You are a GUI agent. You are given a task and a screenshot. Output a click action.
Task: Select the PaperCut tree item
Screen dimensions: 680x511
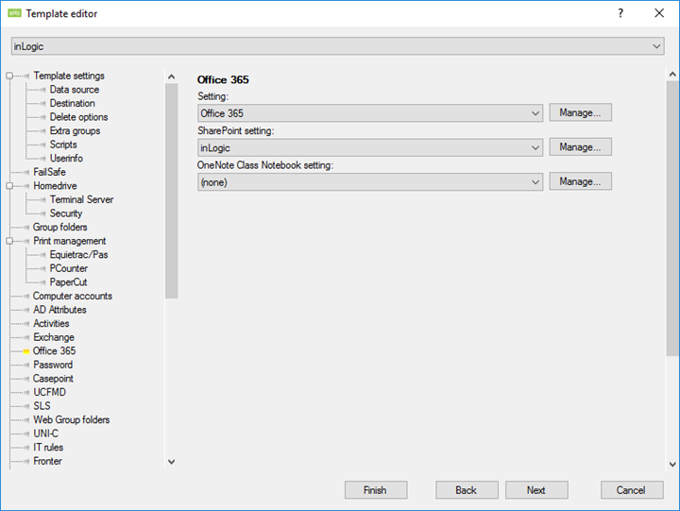(x=68, y=282)
